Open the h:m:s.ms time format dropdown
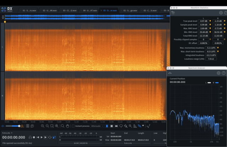 click(7, 133)
